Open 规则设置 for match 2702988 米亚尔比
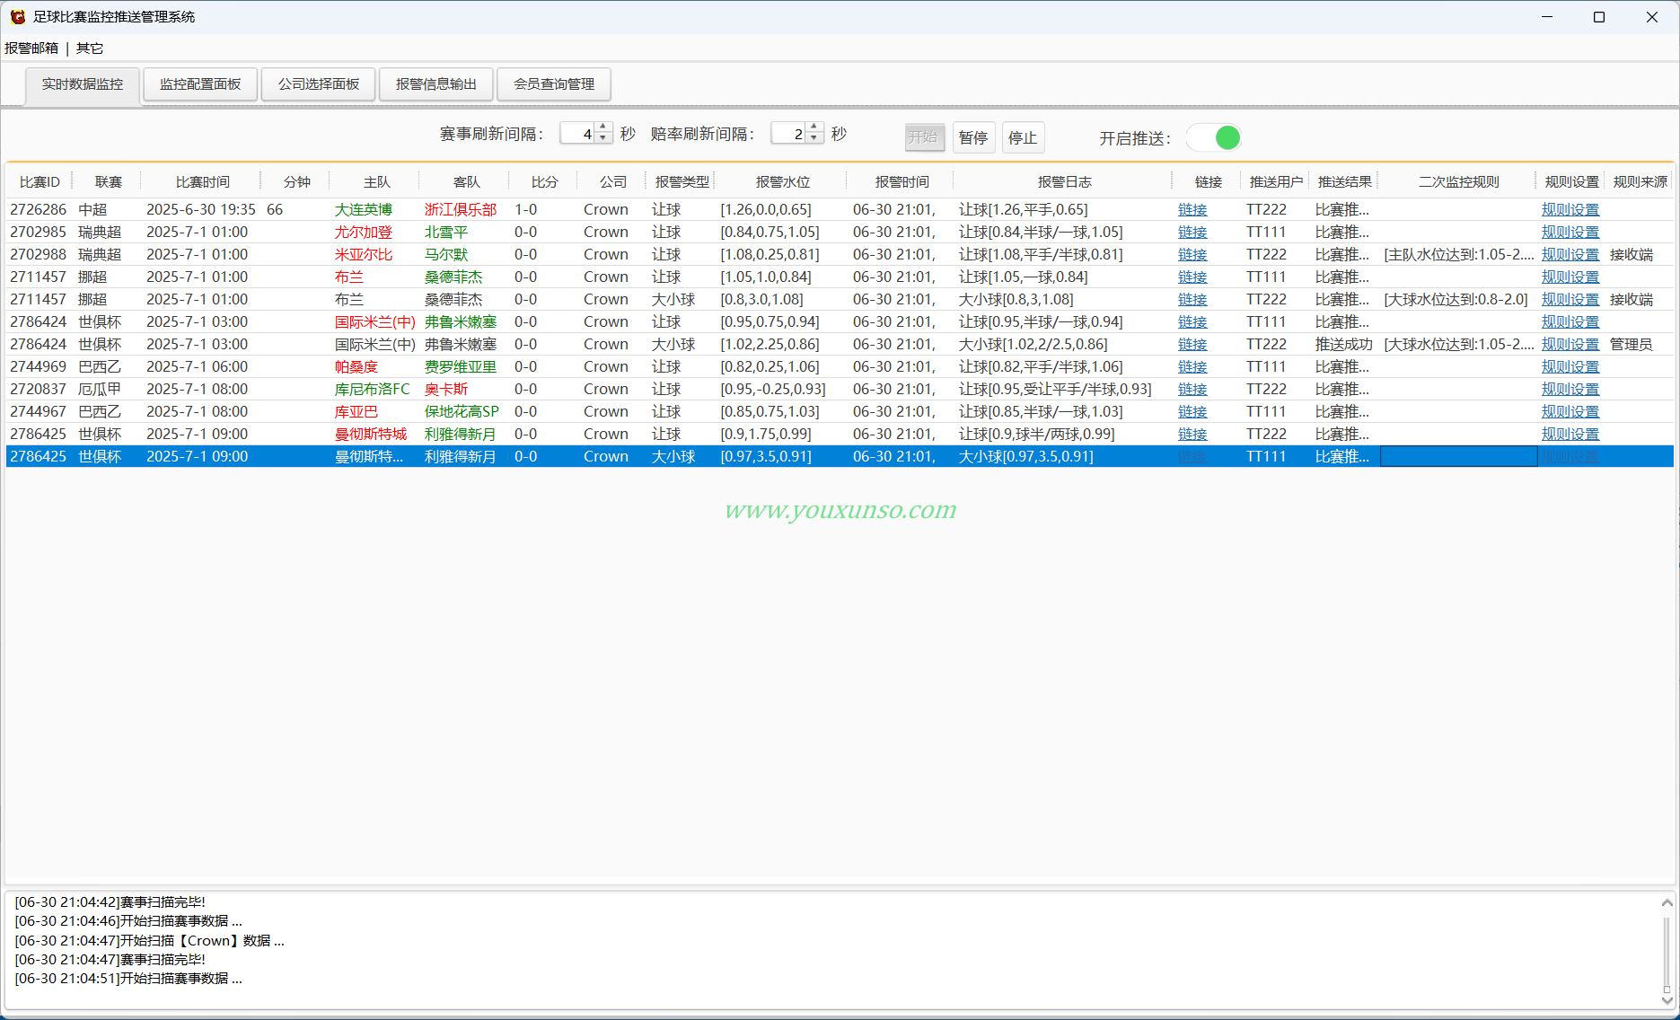This screenshot has height=1020, width=1680. tap(1570, 254)
